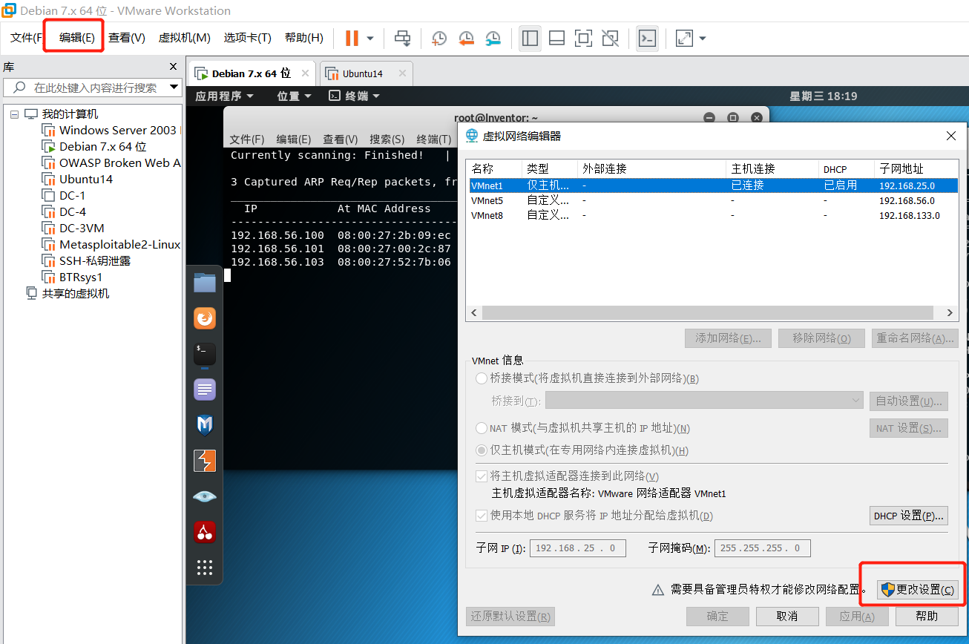
Task: Switch to the Ubuntu14 tab
Action: tap(363, 74)
